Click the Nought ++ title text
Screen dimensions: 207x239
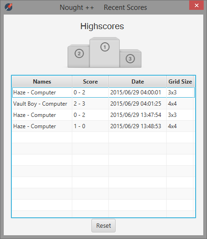pos(77,8)
